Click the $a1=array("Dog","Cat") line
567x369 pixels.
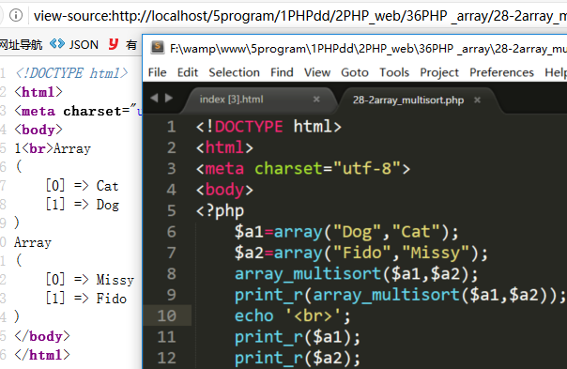click(x=346, y=232)
